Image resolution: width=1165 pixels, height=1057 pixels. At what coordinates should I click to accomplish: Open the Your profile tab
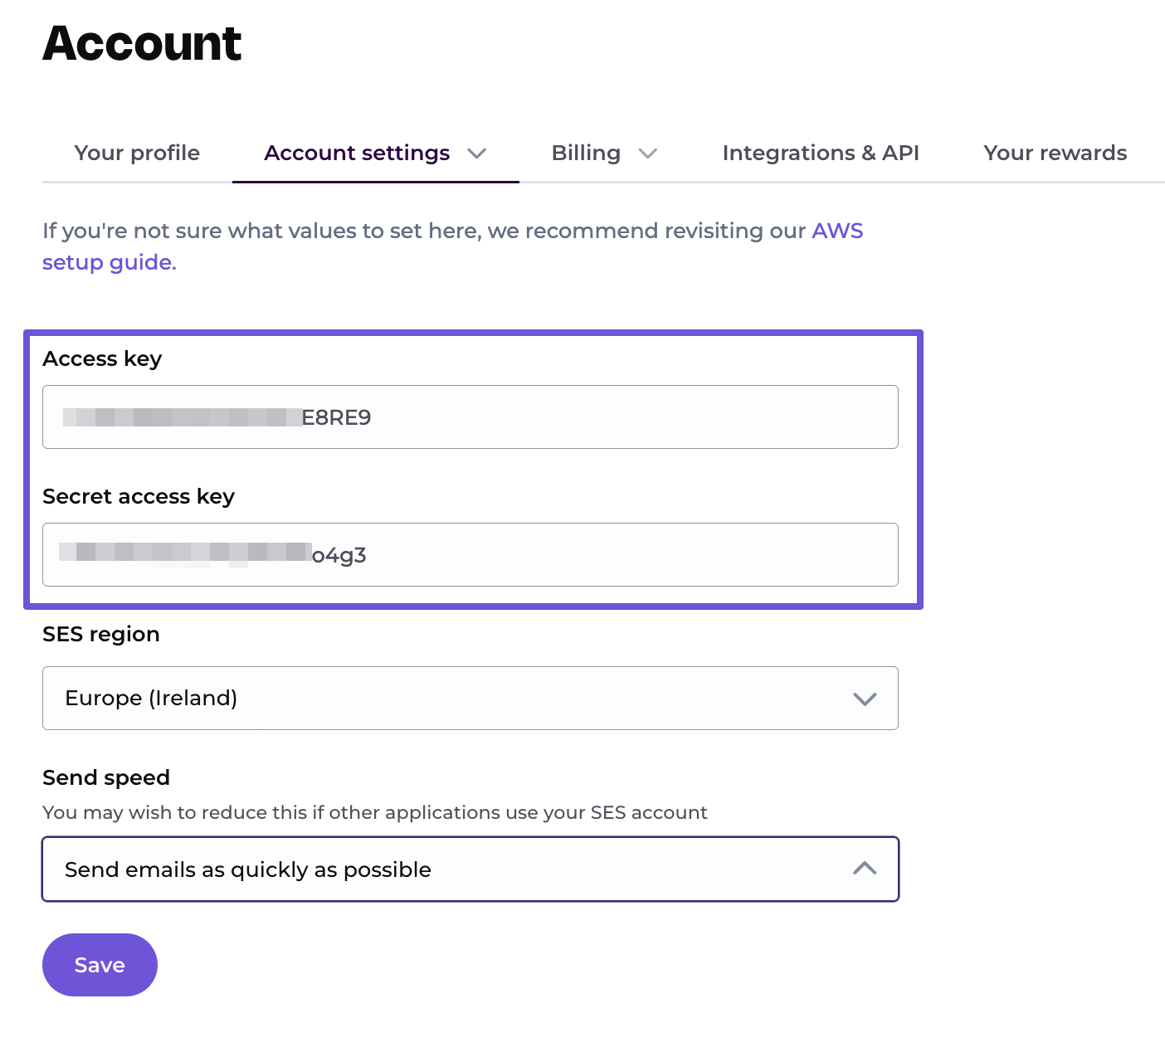[x=137, y=153]
